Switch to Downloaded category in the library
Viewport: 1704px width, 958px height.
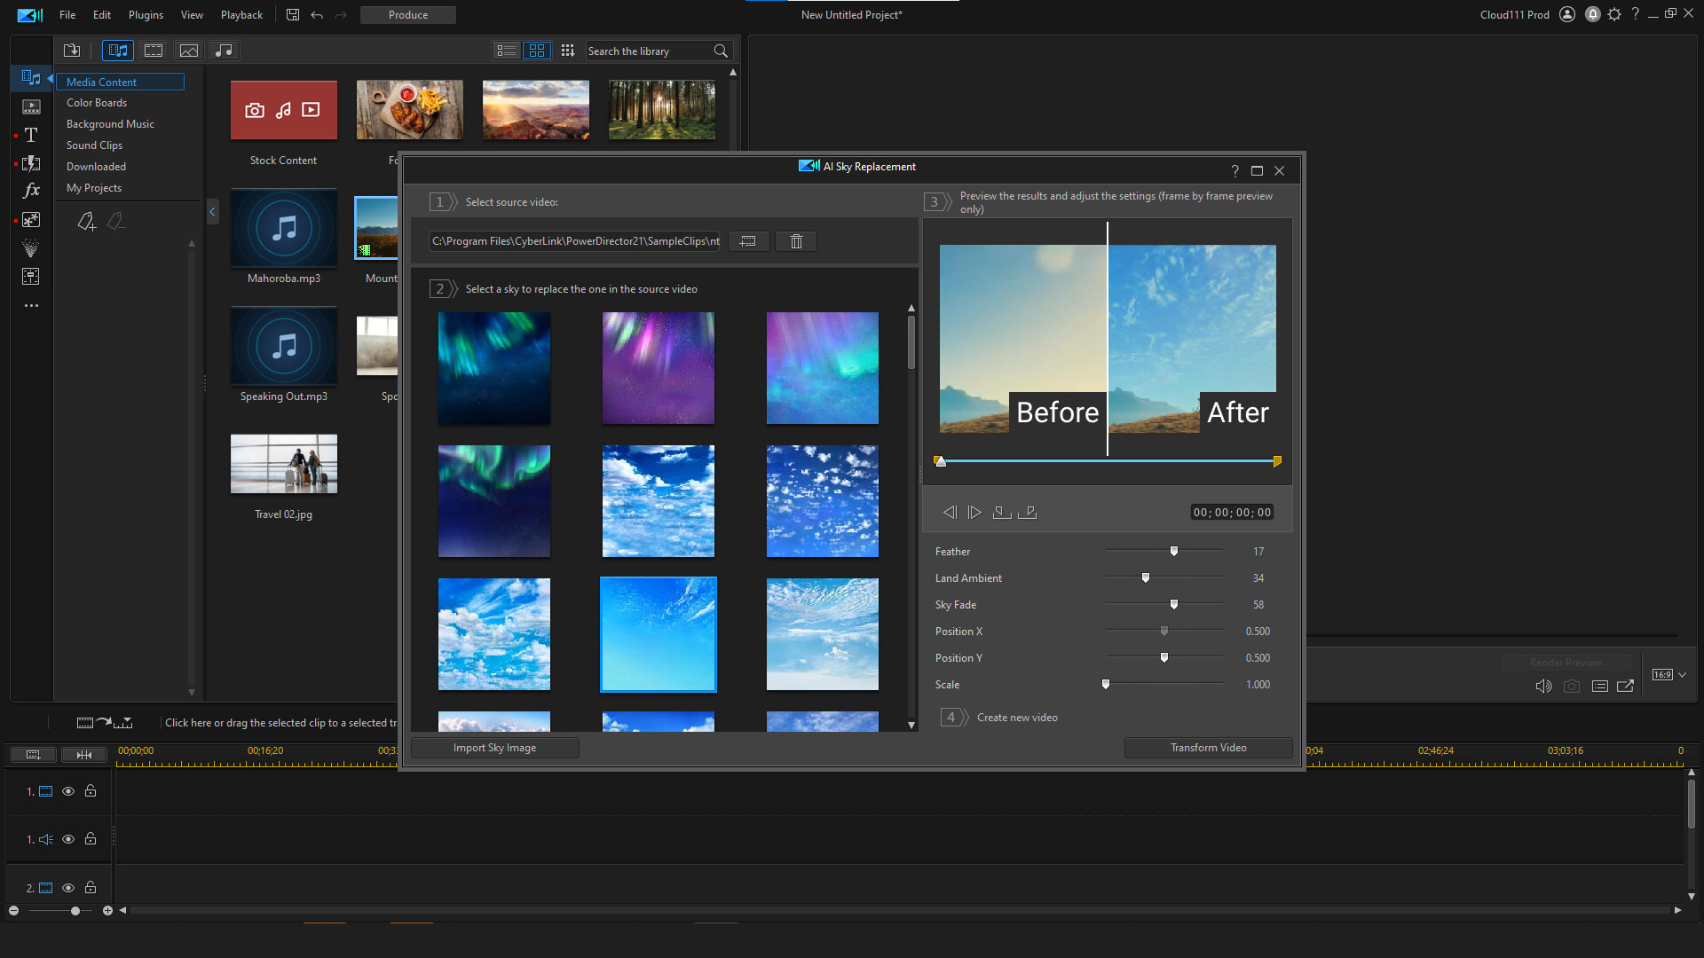[x=95, y=166]
